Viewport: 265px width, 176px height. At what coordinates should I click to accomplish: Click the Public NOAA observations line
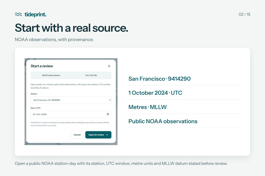click(163, 121)
